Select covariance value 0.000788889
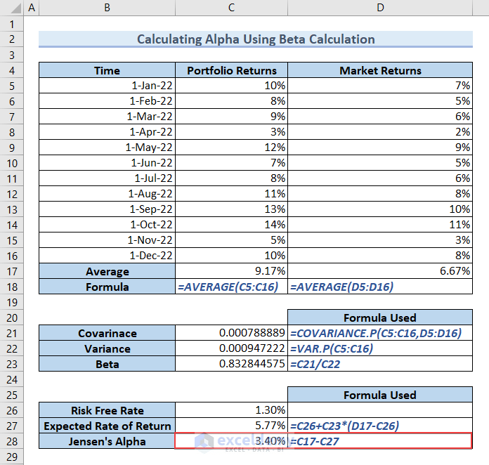Viewport: 489px width, 465px height. pos(231,333)
